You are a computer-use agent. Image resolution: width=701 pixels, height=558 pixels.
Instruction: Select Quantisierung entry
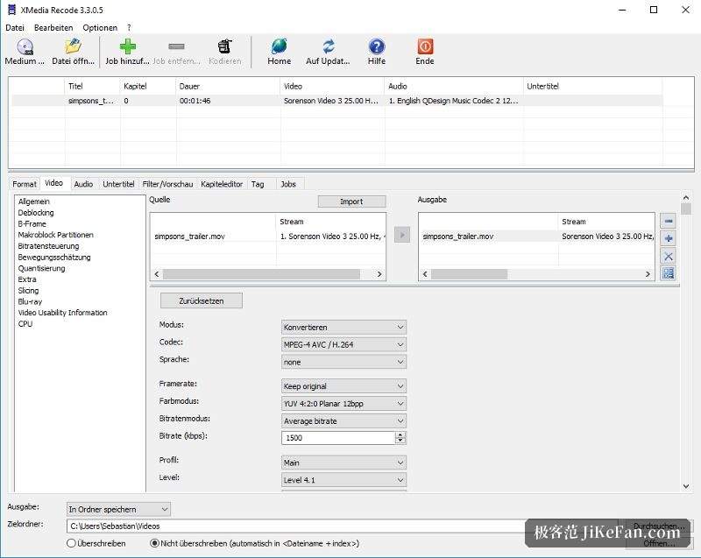41,268
